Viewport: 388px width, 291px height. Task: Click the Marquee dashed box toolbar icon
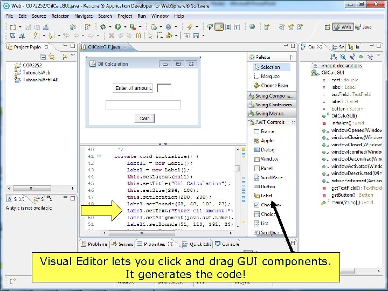point(160,36)
